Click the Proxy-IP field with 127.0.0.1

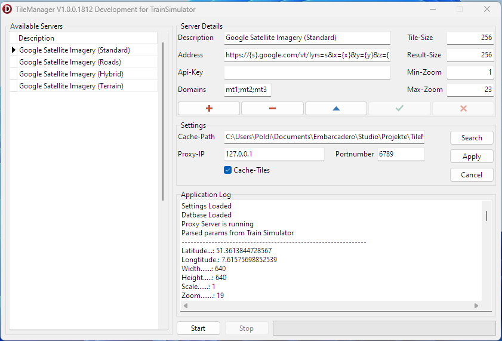coord(274,154)
